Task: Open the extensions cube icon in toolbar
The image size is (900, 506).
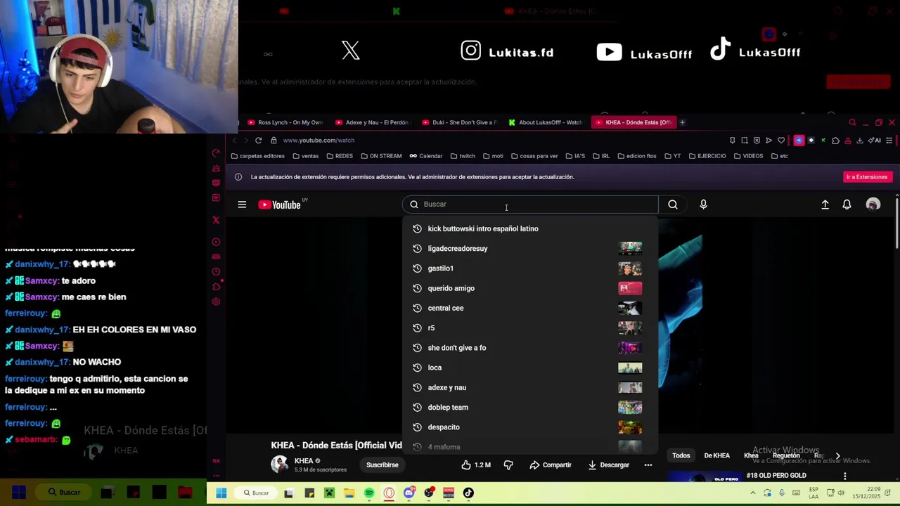Action: click(835, 141)
